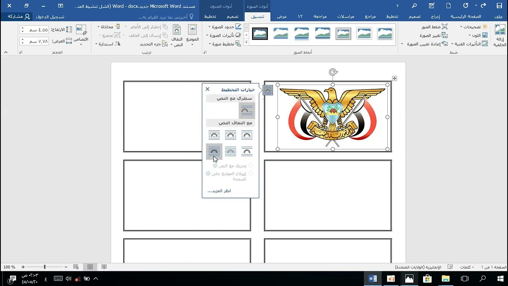Click the Word icon in the taskbar

373,279
